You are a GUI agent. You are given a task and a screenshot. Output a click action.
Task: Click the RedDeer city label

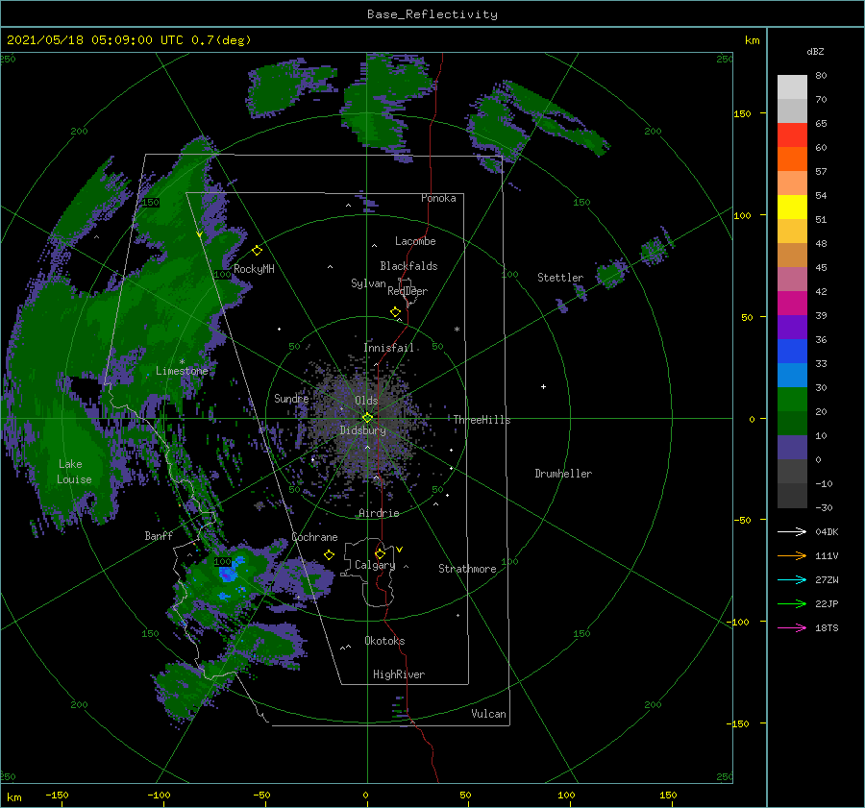408,291
